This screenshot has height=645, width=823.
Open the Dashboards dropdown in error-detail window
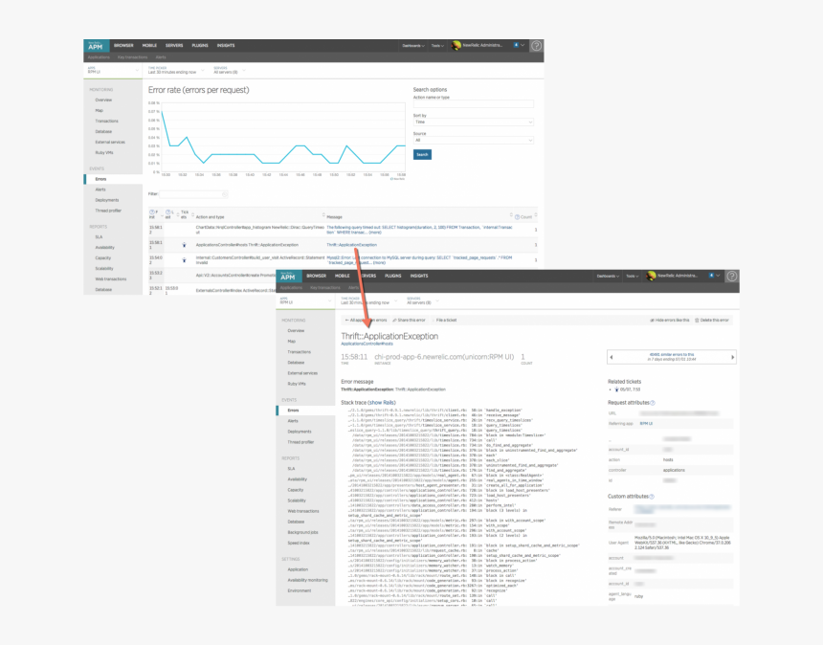click(608, 276)
